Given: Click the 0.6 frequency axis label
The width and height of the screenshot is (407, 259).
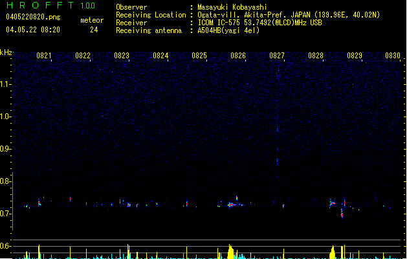Looking at the screenshot, I should click(x=5, y=246).
